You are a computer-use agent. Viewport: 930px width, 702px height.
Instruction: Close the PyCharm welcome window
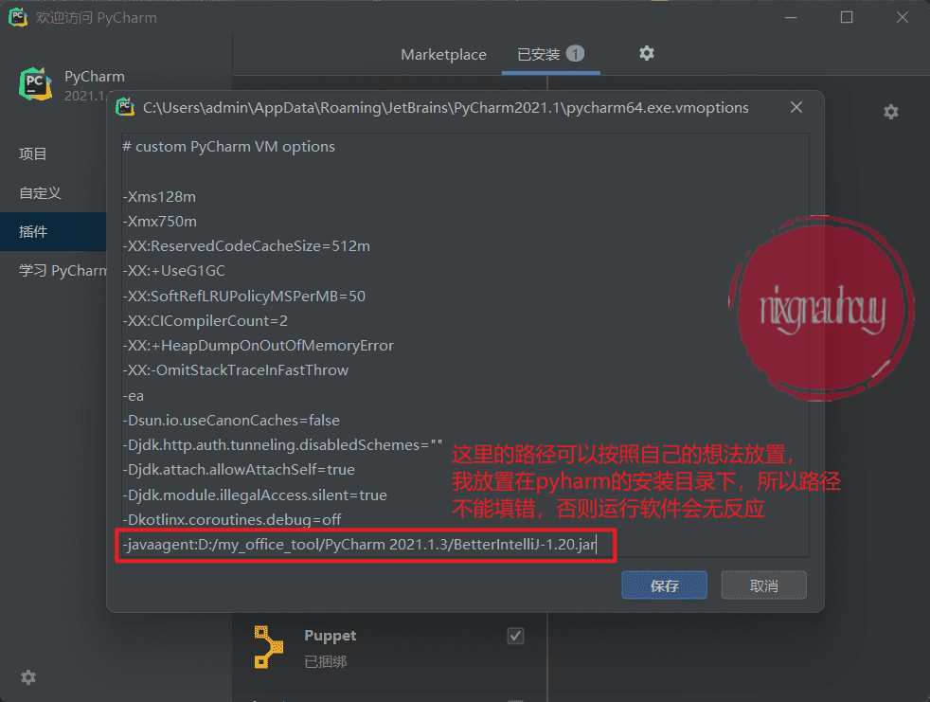tap(903, 17)
